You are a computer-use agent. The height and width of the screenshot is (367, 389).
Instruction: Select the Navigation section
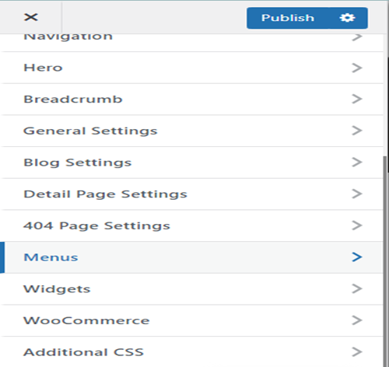click(x=191, y=43)
